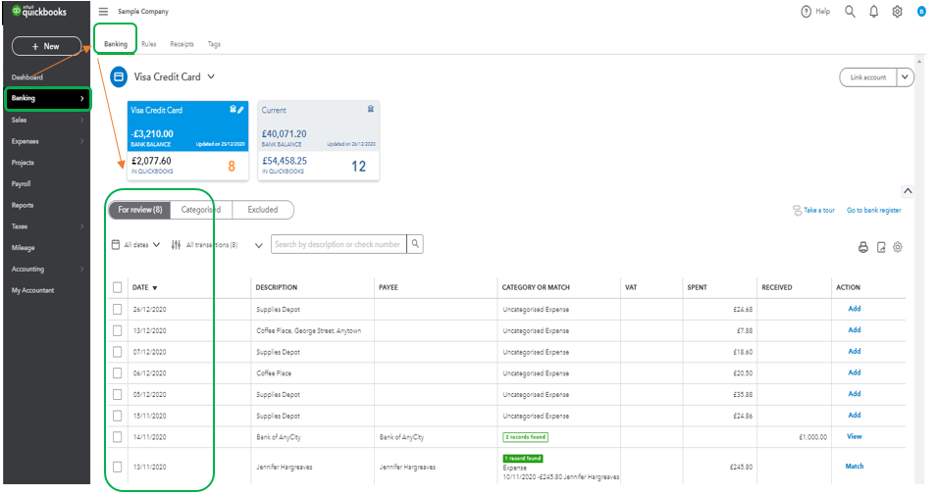Open Projects in sidebar
937x495 pixels.
(23, 163)
